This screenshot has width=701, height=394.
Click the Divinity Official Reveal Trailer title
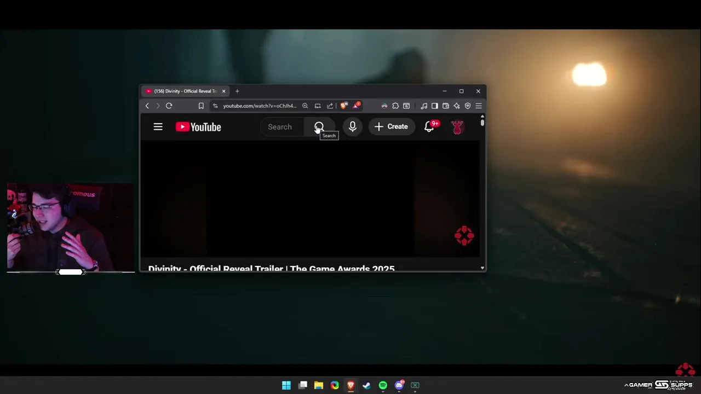tap(271, 268)
